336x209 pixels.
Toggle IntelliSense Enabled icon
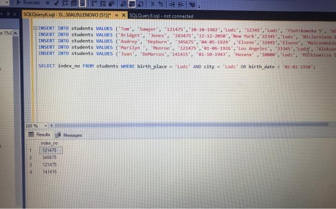coord(83,3)
